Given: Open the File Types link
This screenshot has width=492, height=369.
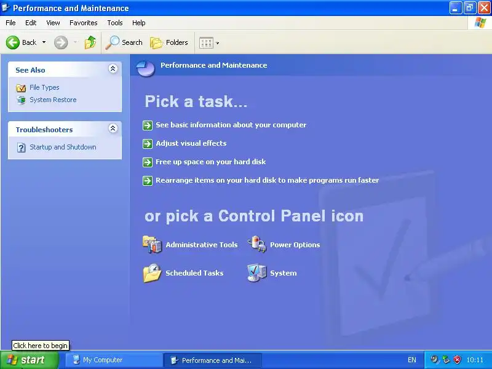Looking at the screenshot, I should click(44, 87).
